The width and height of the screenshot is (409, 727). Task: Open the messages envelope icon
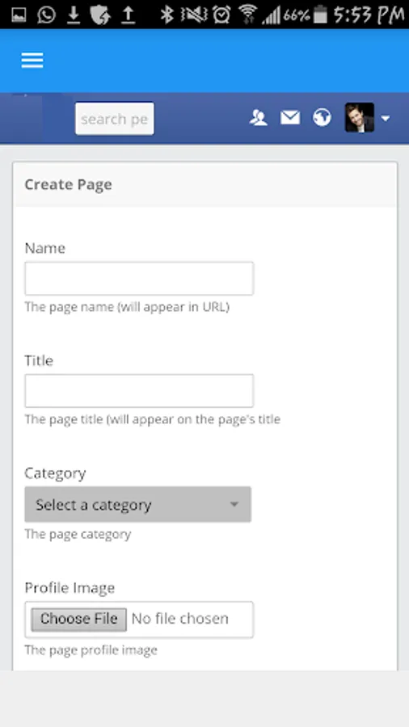[x=290, y=118]
